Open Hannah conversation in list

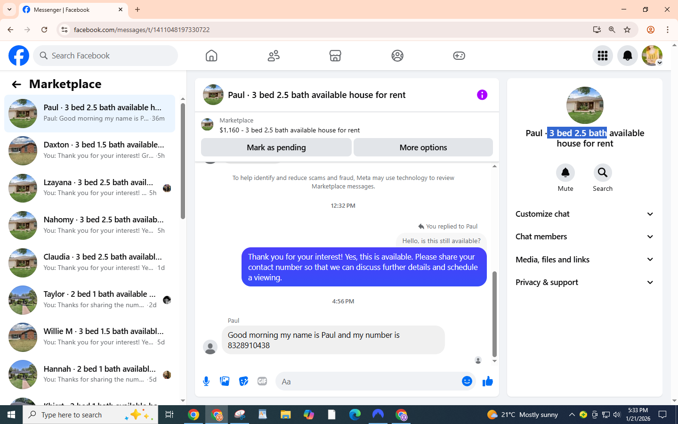pyautogui.click(x=89, y=375)
